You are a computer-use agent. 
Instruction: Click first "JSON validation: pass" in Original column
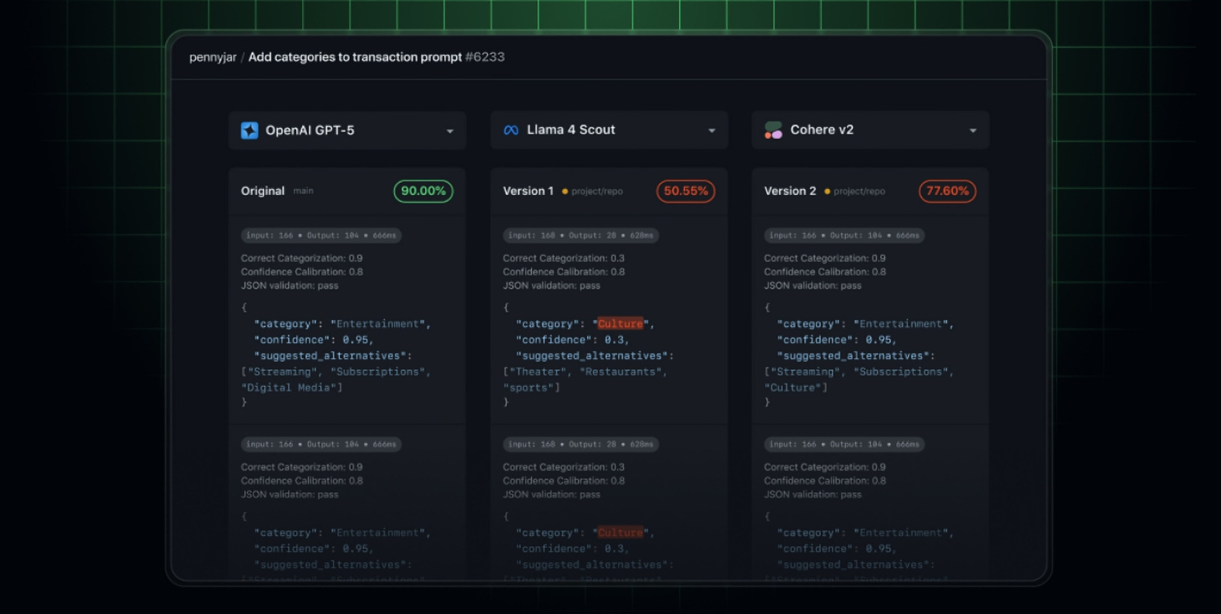(x=289, y=286)
